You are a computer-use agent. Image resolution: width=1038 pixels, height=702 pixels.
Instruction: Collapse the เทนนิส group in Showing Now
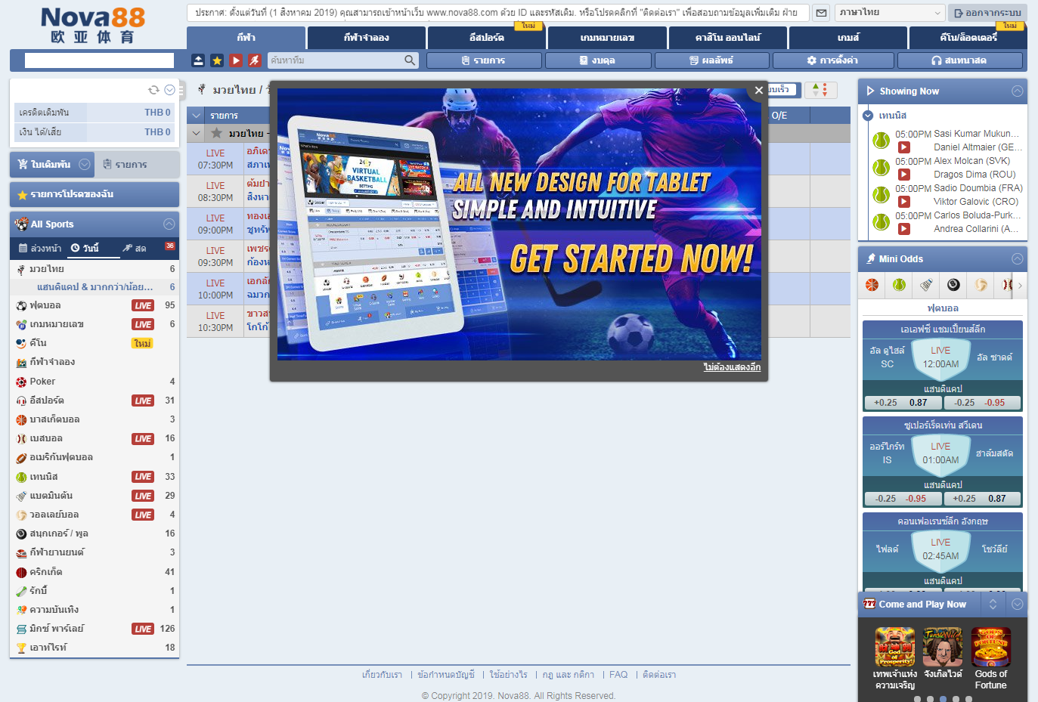click(868, 116)
